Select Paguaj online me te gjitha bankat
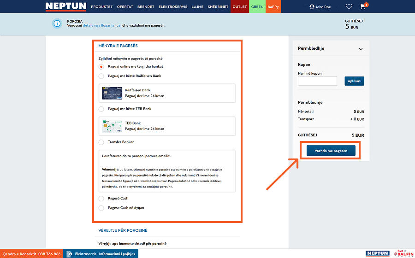This screenshot has width=415, height=258. [101, 67]
